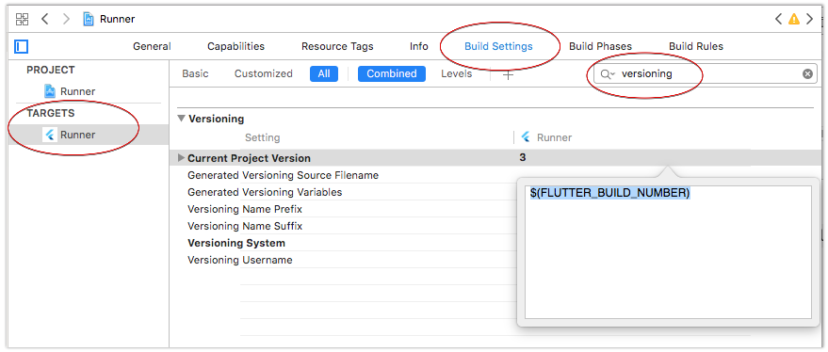This screenshot has width=828, height=352.
Task: Show Customized build settings
Action: click(264, 74)
